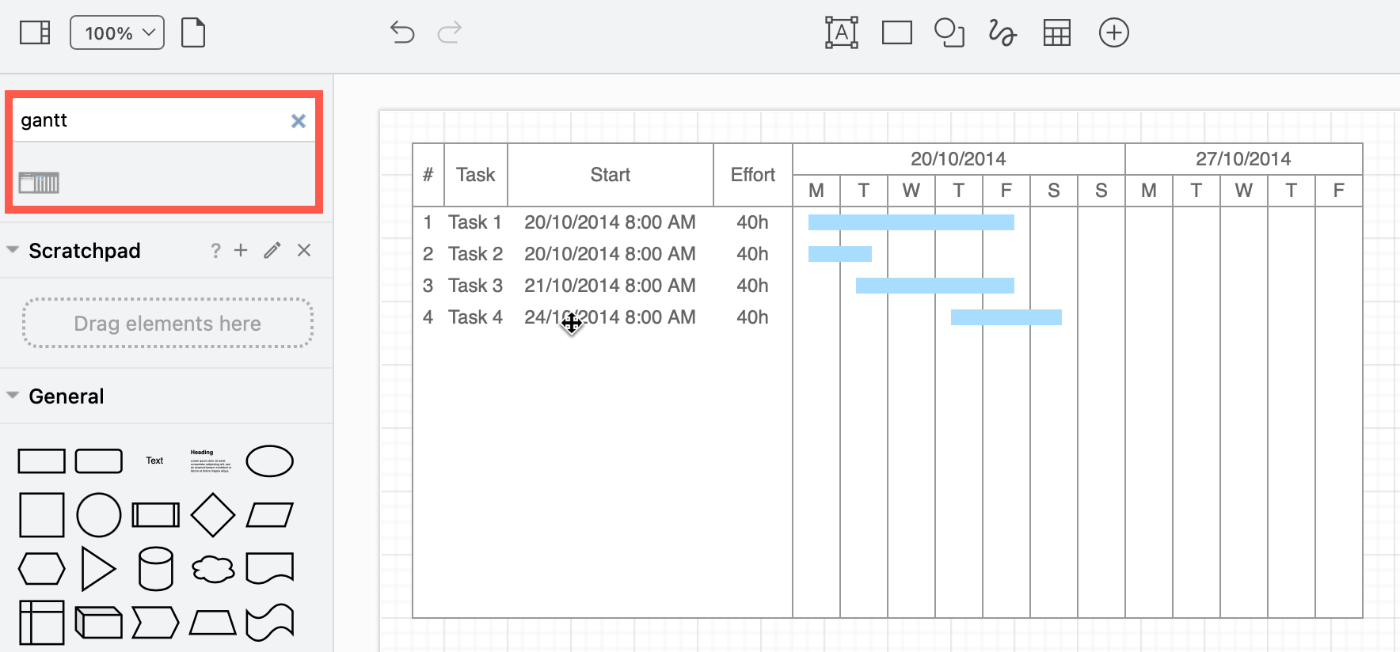Undo the last action
The width and height of the screenshot is (1400, 652).
click(402, 33)
